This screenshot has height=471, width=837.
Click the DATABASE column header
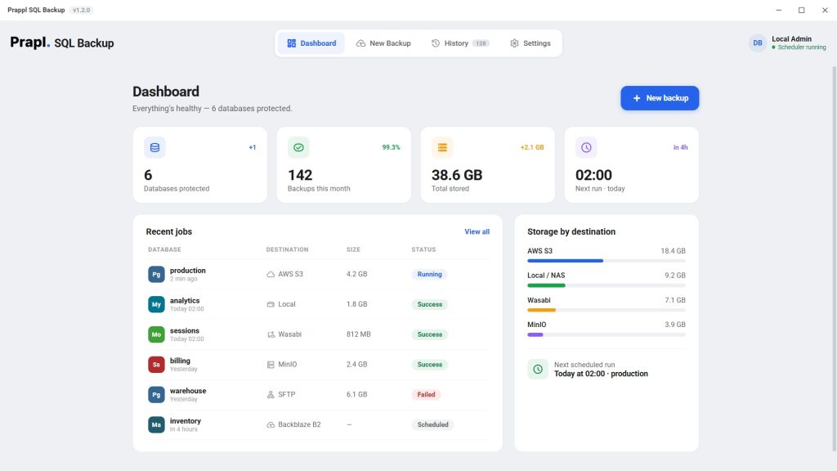pos(164,249)
